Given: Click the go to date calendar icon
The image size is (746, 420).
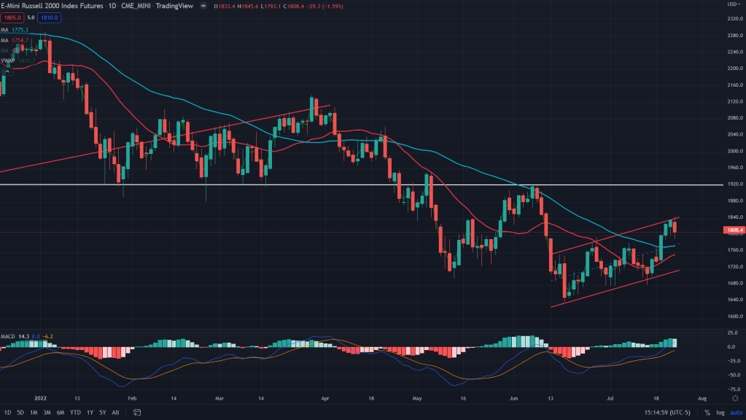Looking at the screenshot, I should click(136, 413).
